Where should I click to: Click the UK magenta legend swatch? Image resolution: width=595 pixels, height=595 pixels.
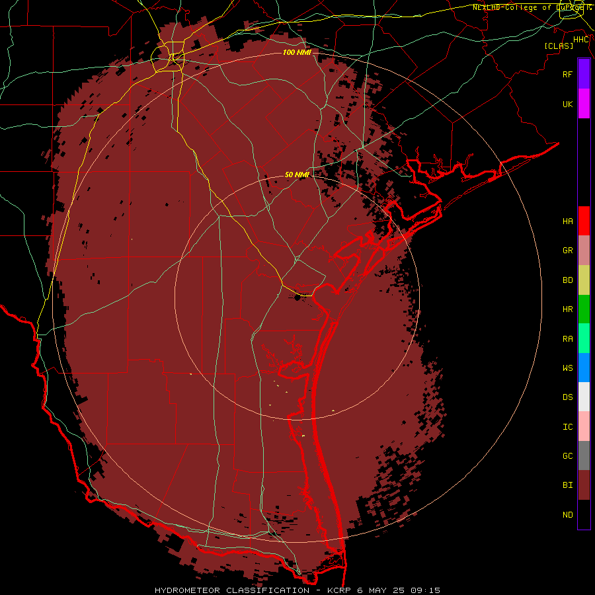click(584, 104)
